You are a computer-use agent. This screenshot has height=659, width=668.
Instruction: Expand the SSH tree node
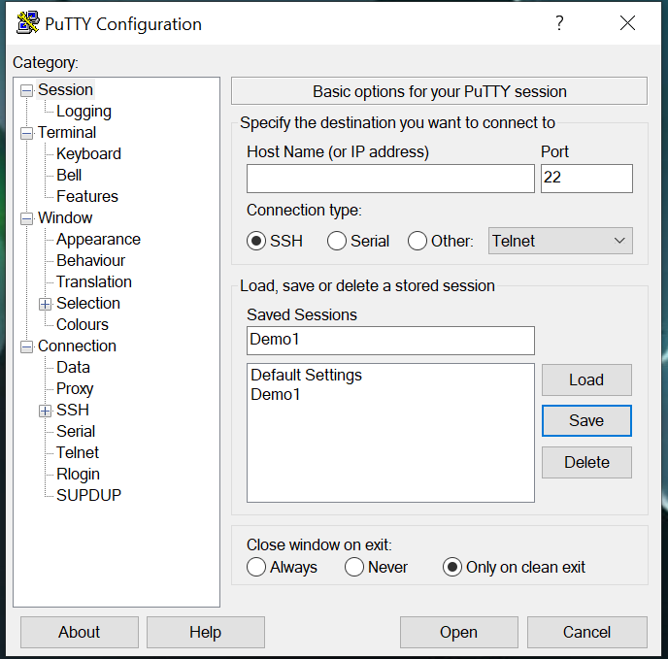pyautogui.click(x=46, y=411)
